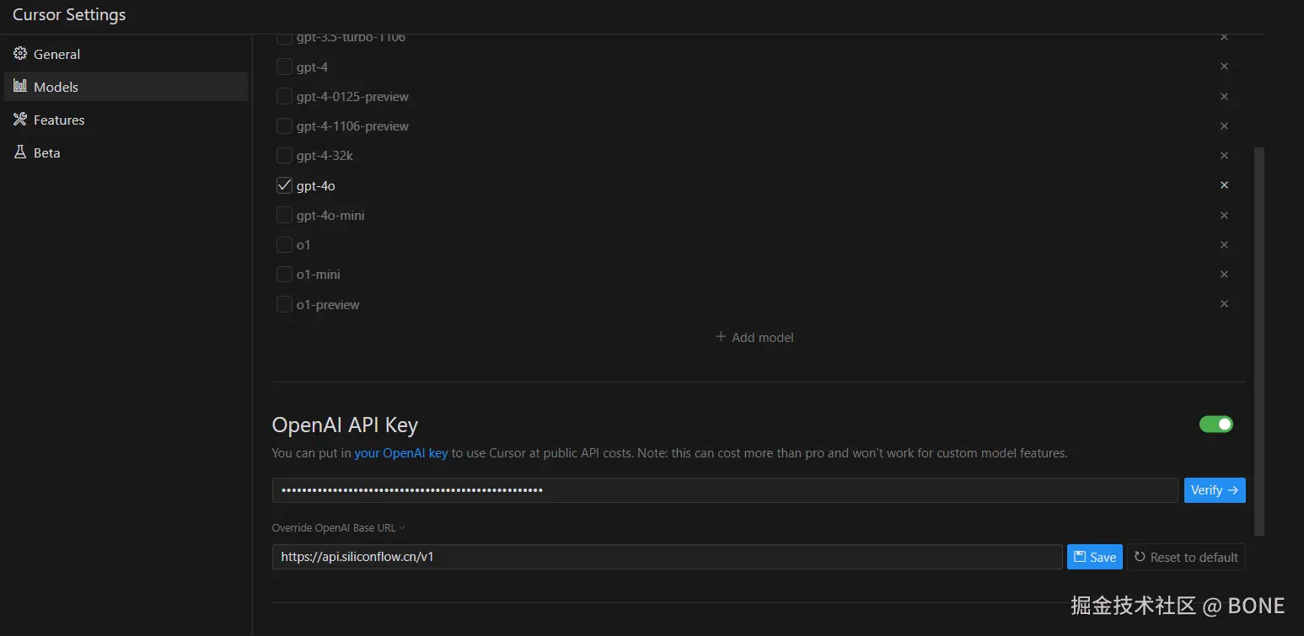Click the gear icon beside General
1304x636 pixels.
tap(20, 54)
